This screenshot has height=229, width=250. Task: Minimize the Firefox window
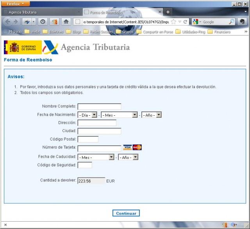click(234, 4)
